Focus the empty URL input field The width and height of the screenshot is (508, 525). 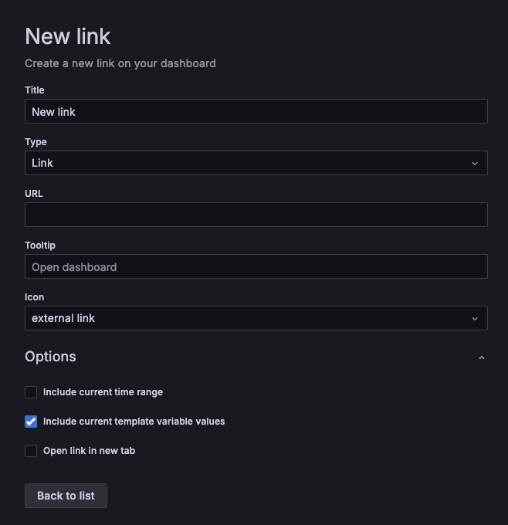[x=256, y=215]
